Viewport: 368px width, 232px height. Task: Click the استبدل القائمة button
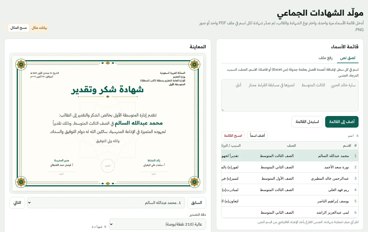coord(307,122)
